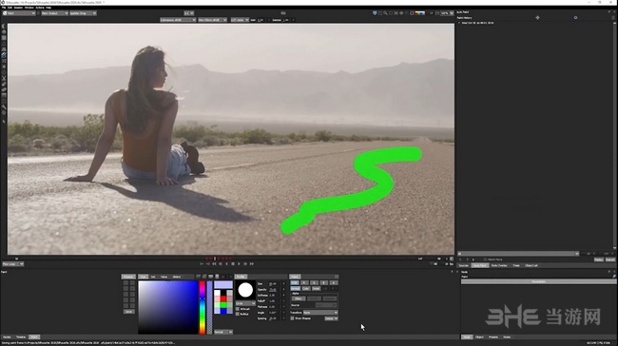Open the brush shape Circle dropdown

(x=245, y=303)
